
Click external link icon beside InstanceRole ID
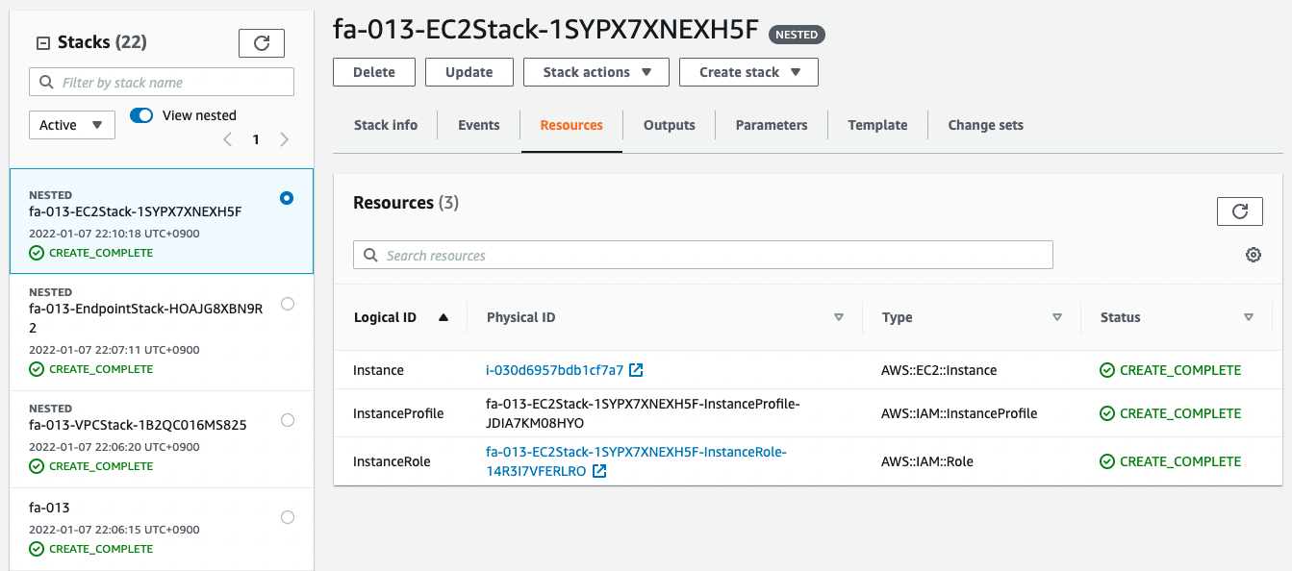click(599, 471)
